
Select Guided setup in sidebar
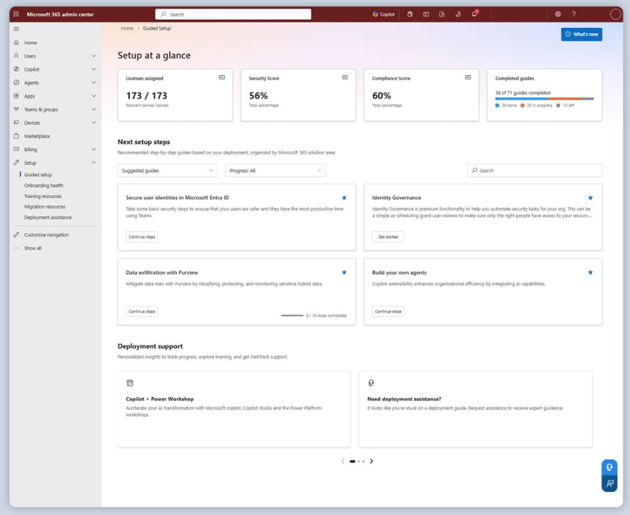point(38,175)
